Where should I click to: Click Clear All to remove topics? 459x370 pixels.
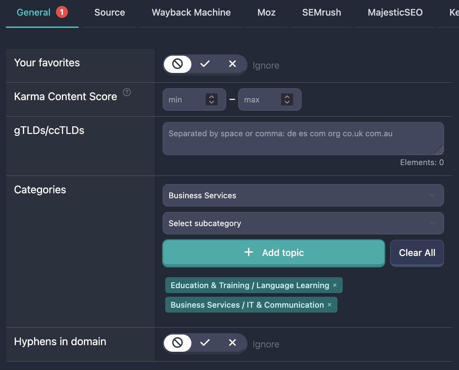click(x=417, y=253)
